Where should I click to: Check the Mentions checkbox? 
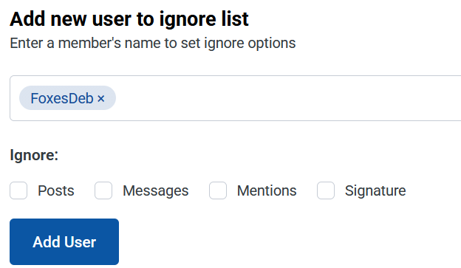click(x=218, y=190)
